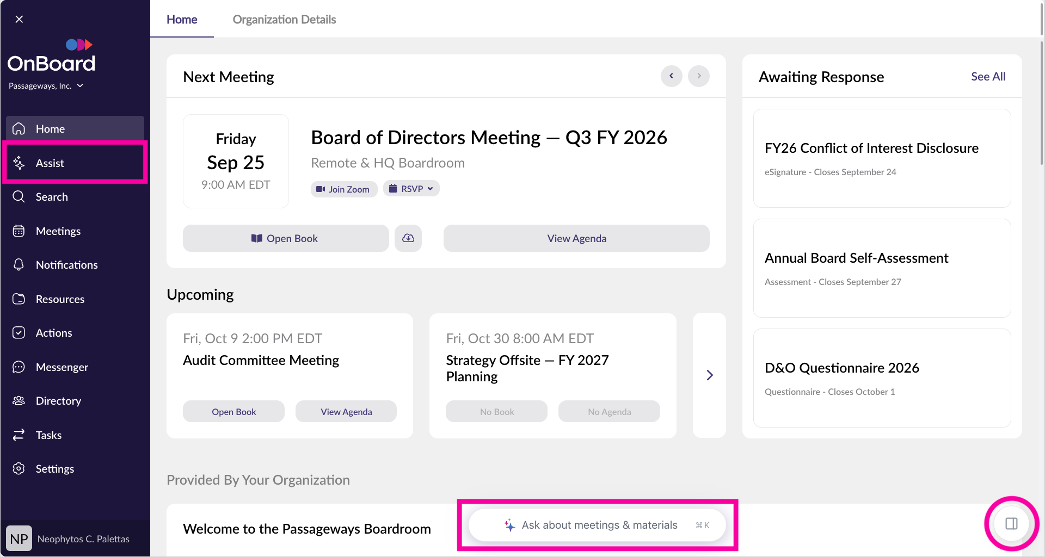Show the previous meeting with left chevron

(x=672, y=76)
